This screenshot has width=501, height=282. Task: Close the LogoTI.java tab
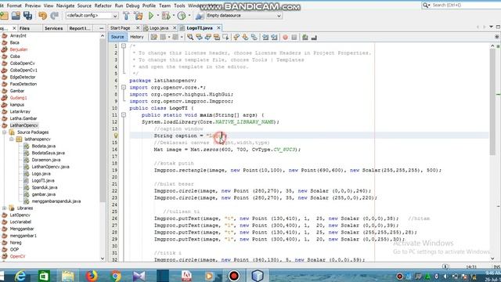click(x=218, y=28)
